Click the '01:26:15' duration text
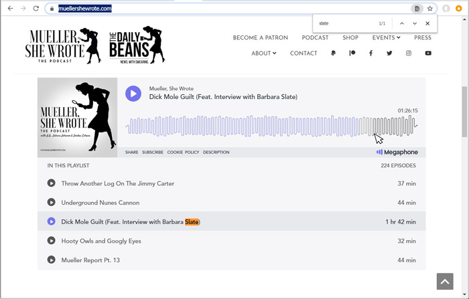The height and width of the screenshot is (299, 469). coord(407,110)
